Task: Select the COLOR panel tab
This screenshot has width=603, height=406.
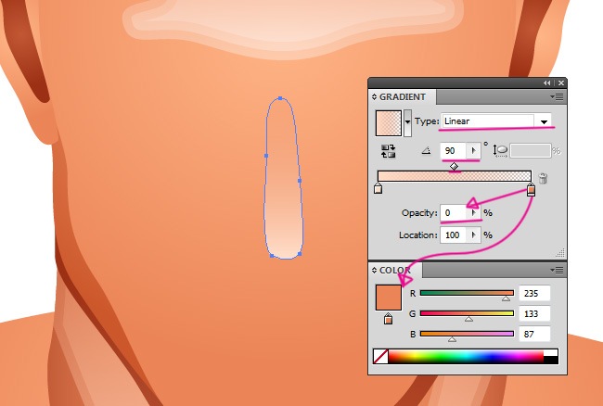Action: pyautogui.click(x=394, y=270)
